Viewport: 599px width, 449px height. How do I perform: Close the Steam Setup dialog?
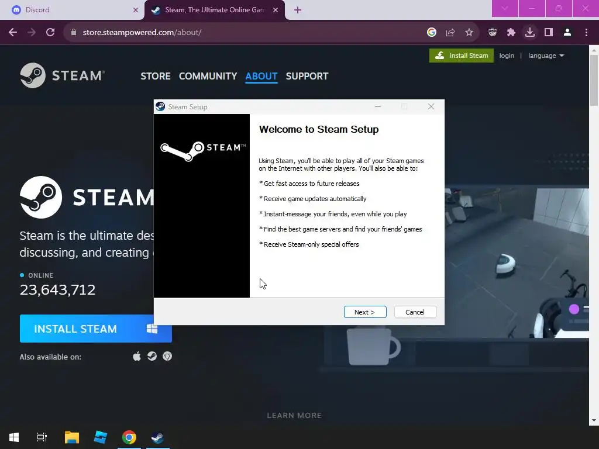[431, 107]
